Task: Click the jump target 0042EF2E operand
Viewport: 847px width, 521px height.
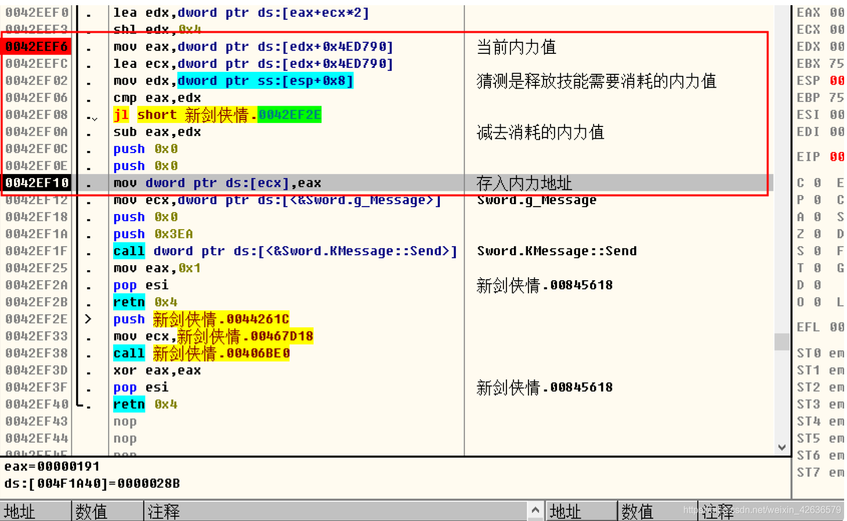Action: pos(289,115)
